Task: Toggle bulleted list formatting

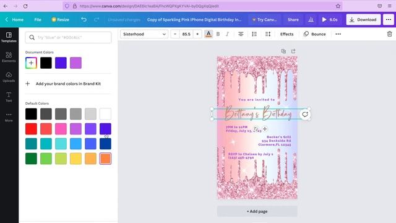Action: (x=254, y=34)
